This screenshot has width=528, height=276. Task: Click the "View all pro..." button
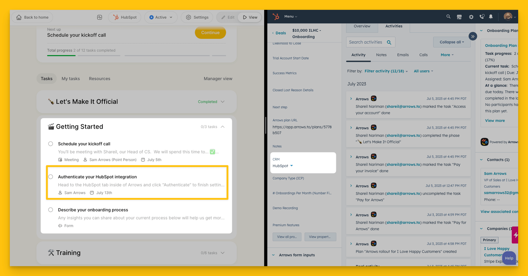(287, 237)
